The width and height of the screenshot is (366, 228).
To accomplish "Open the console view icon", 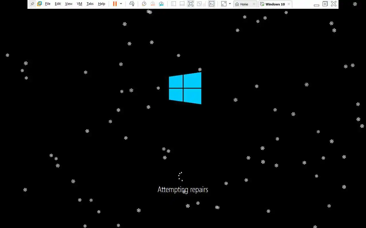I will [x=211, y=4].
